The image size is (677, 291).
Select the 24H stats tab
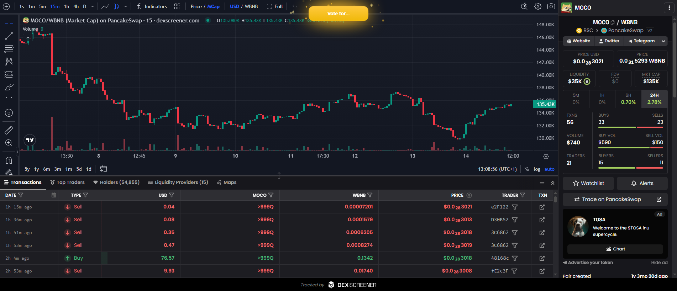click(654, 99)
